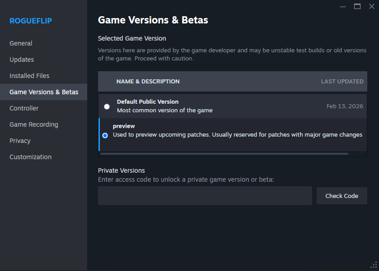
Task: Select the preview version radio button
Action: (105, 135)
